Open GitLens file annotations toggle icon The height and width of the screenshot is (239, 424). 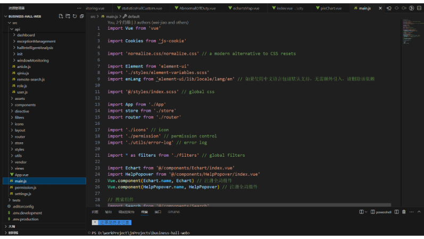(x=389, y=8)
